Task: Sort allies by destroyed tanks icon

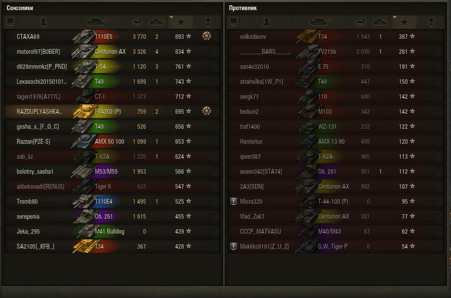Action: tap(157, 22)
